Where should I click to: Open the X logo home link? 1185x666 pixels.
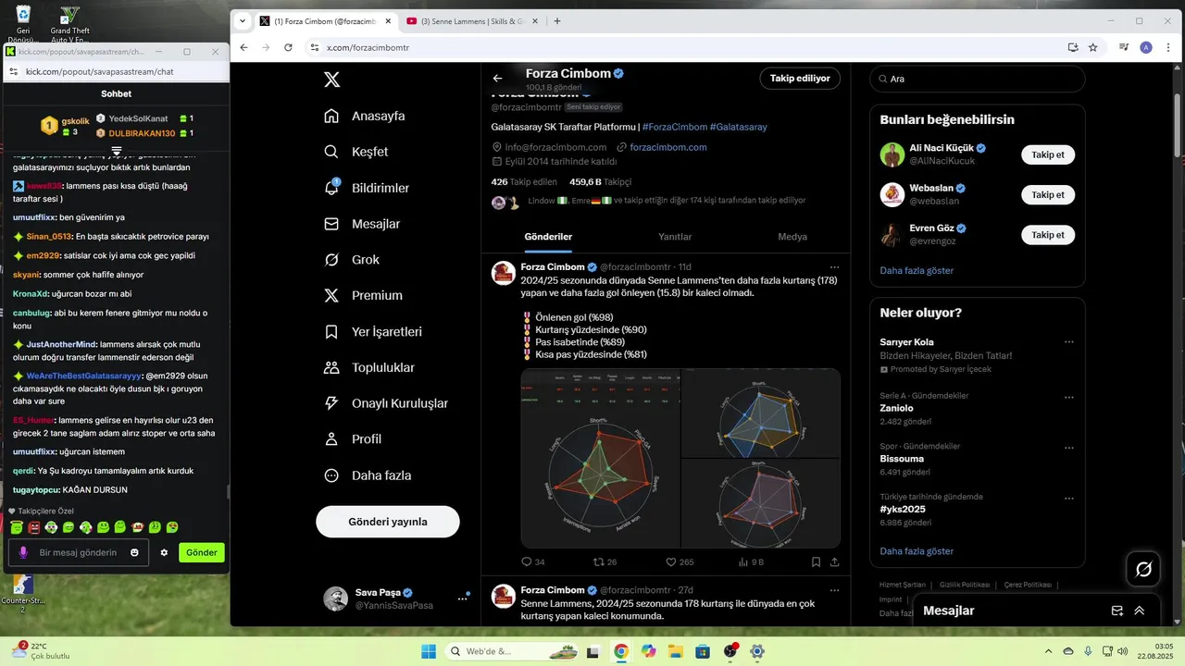coord(332,80)
